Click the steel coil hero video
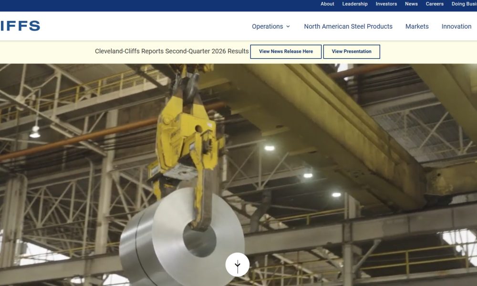This screenshot has width=477, height=286. point(238,175)
